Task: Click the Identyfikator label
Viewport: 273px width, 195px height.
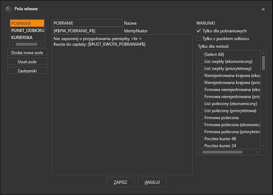Action: (x=136, y=31)
